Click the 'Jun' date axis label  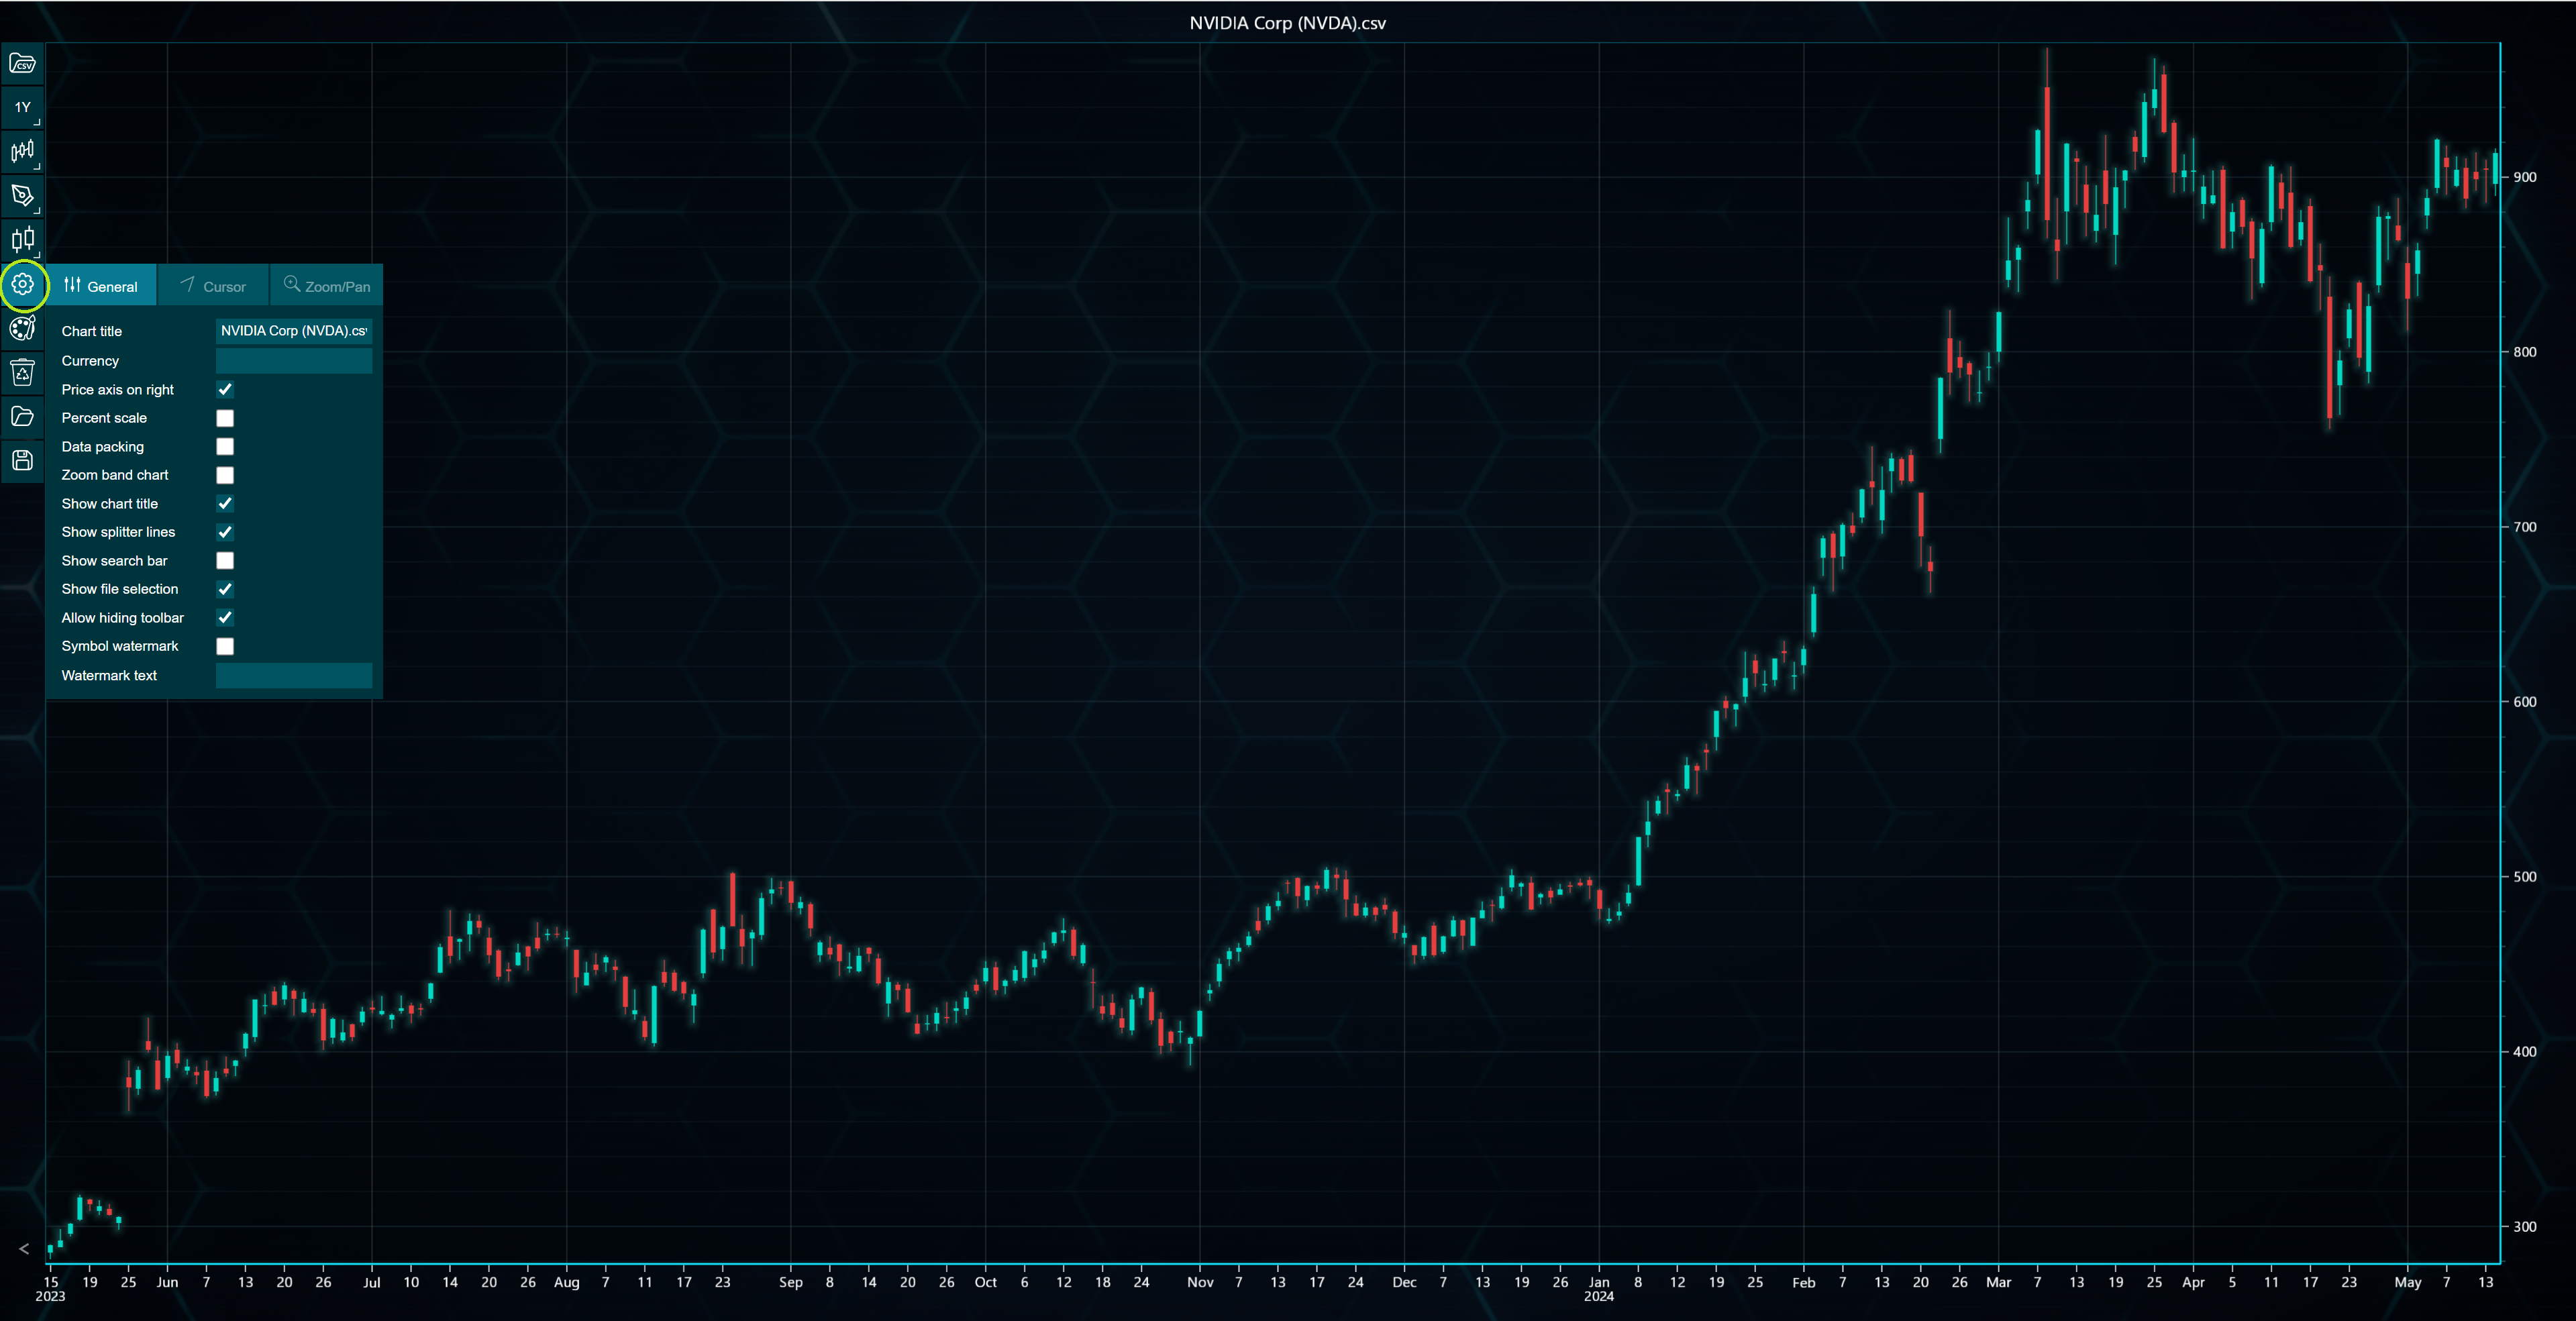pos(167,1282)
